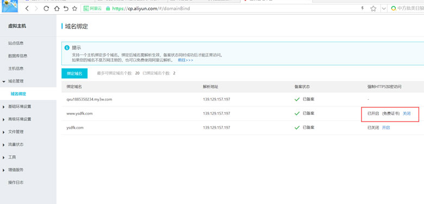Image resolution: width=424 pixels, height=204 pixels.
Task: Click domain qxu1885350234.my3w.com
Action: click(x=89, y=99)
